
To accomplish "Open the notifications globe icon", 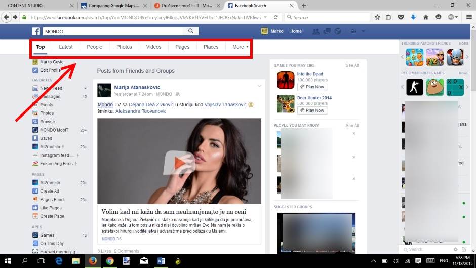I will pos(338,31).
